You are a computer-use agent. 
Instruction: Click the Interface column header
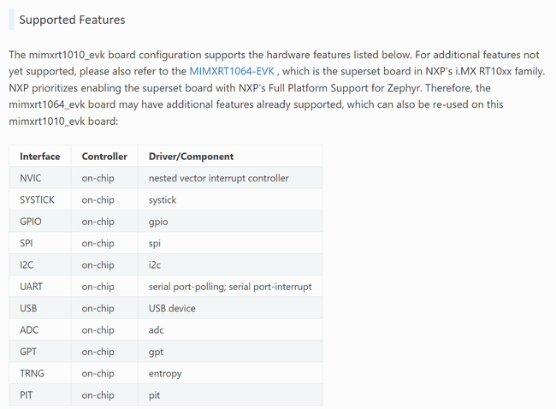click(40, 157)
